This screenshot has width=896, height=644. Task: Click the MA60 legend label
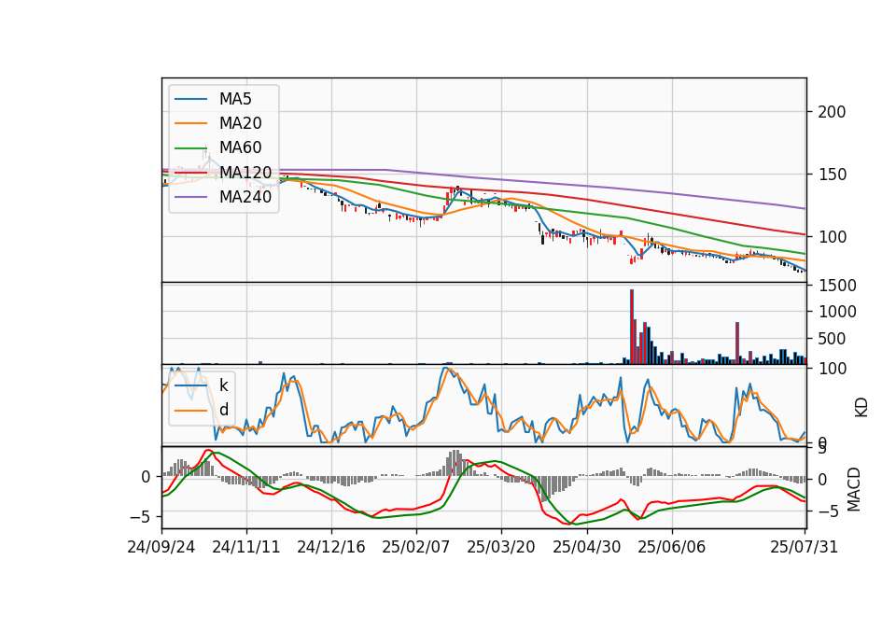240,147
